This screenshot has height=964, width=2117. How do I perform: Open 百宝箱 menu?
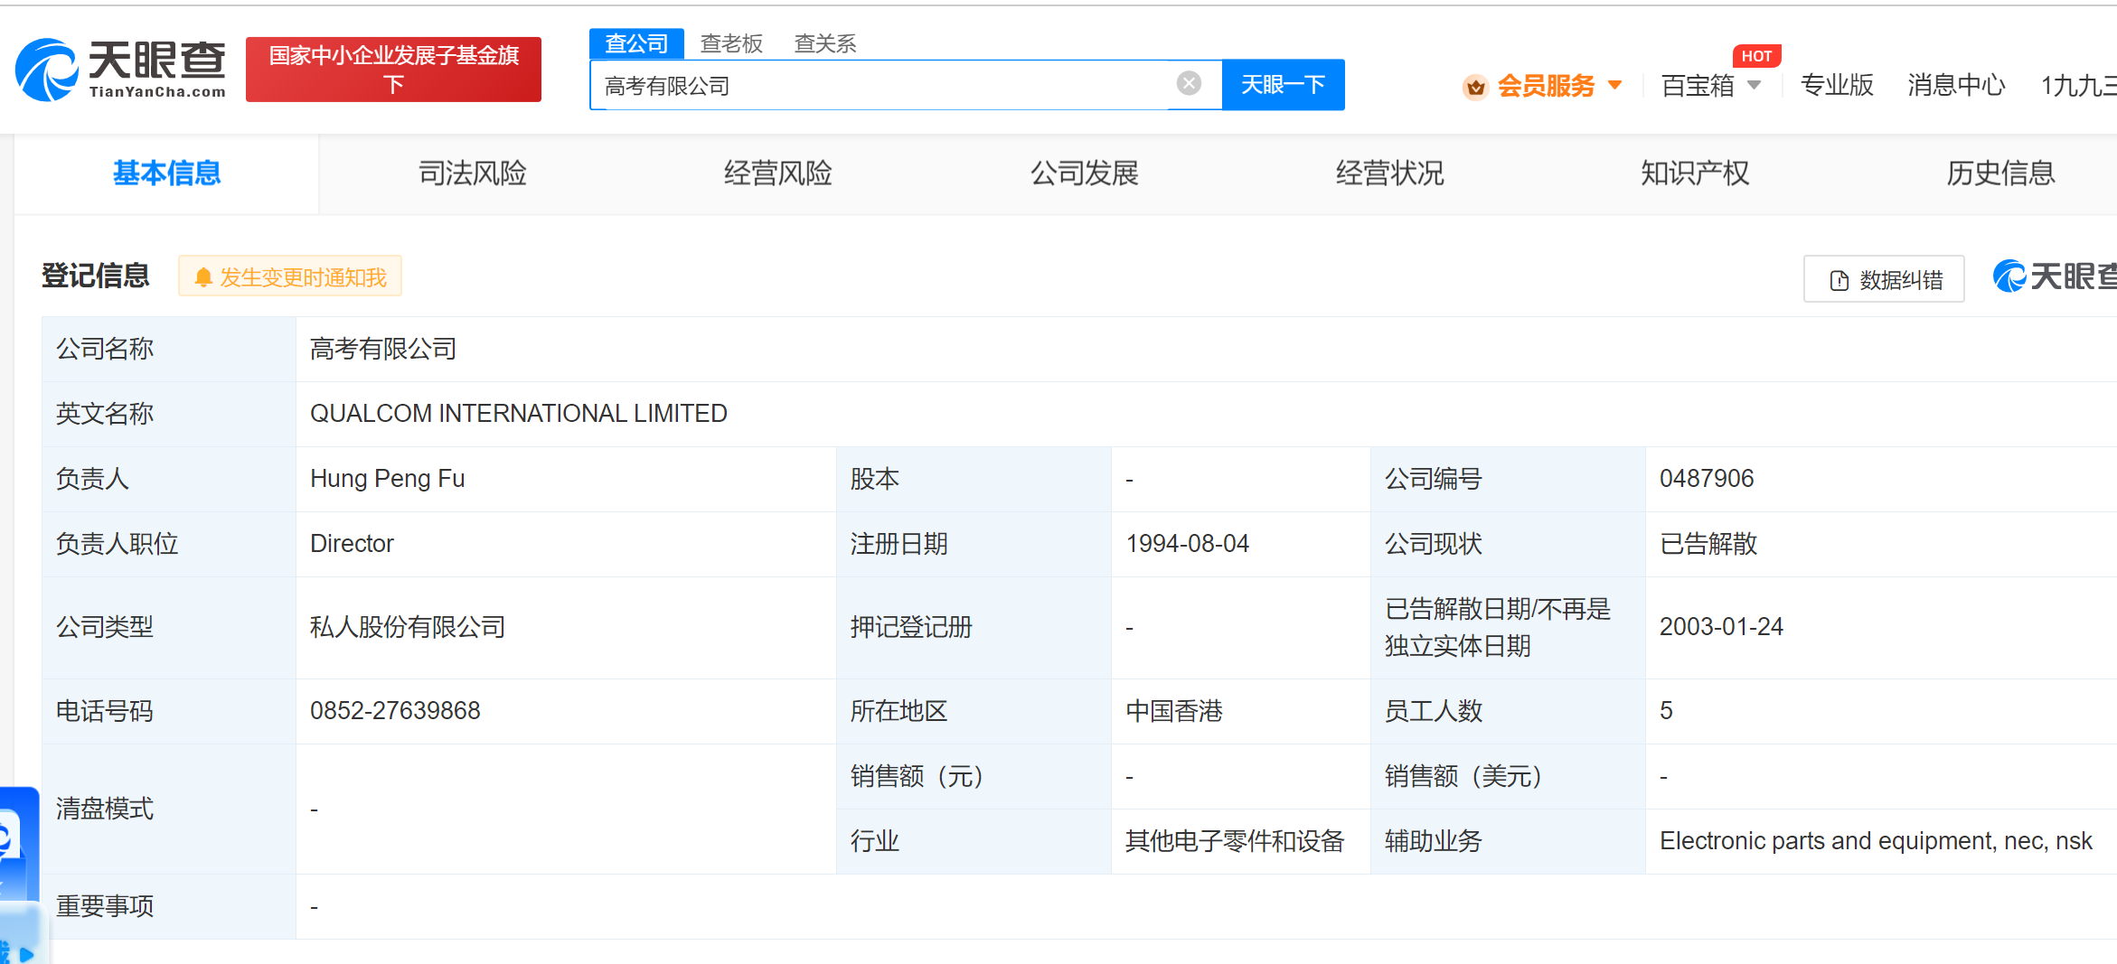1698,86
